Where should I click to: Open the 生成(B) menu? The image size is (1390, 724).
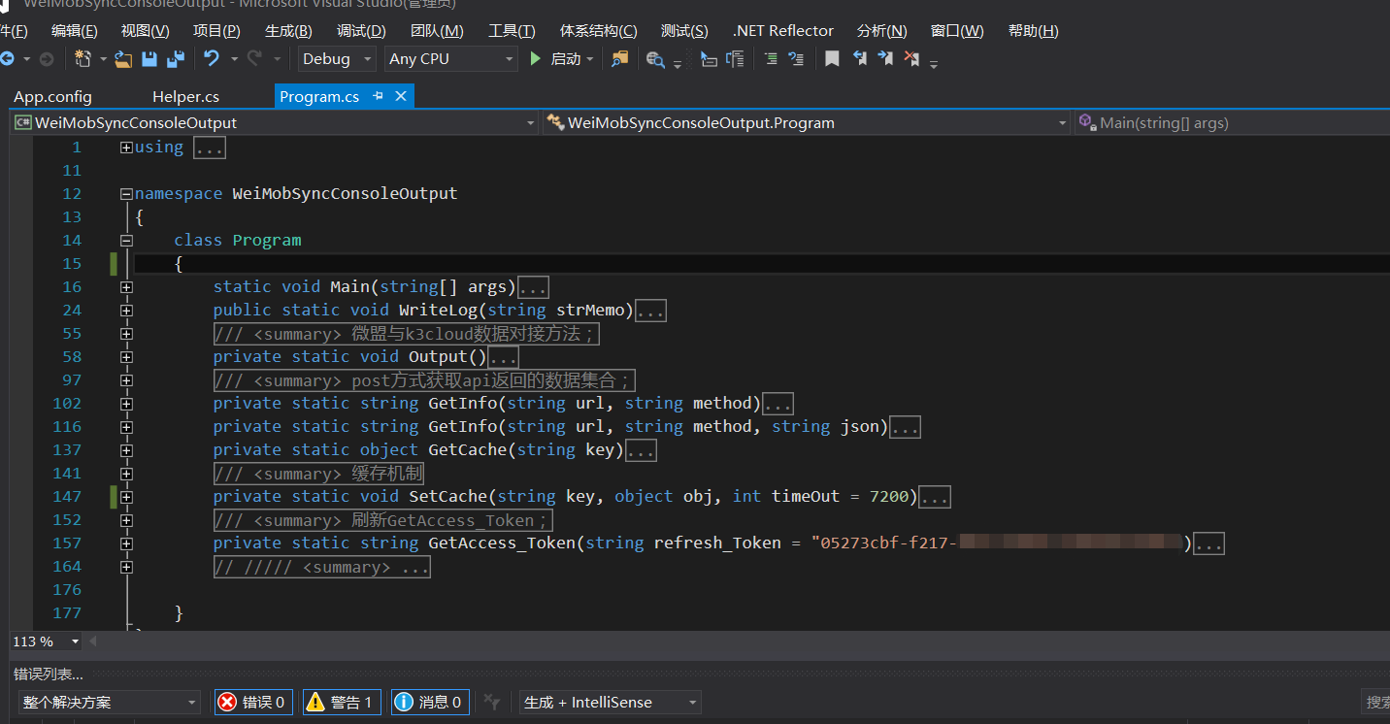pos(288,31)
